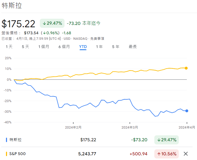The image size is (197, 160).
Task: Click the blue 特斯拉 legend color bar
Action: pyautogui.click(x=7, y=140)
